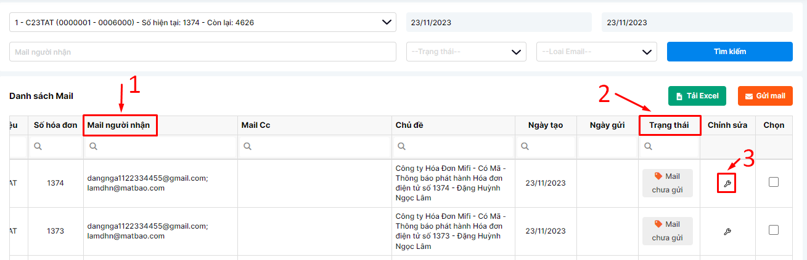Click search icon in Ngày tạo column filter
Viewport: 807px width, 260px height.
525,147
